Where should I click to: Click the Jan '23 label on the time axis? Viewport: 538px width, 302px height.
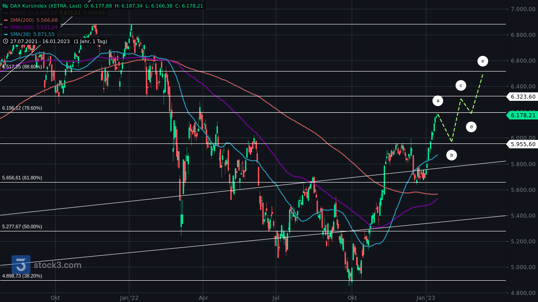point(425,298)
